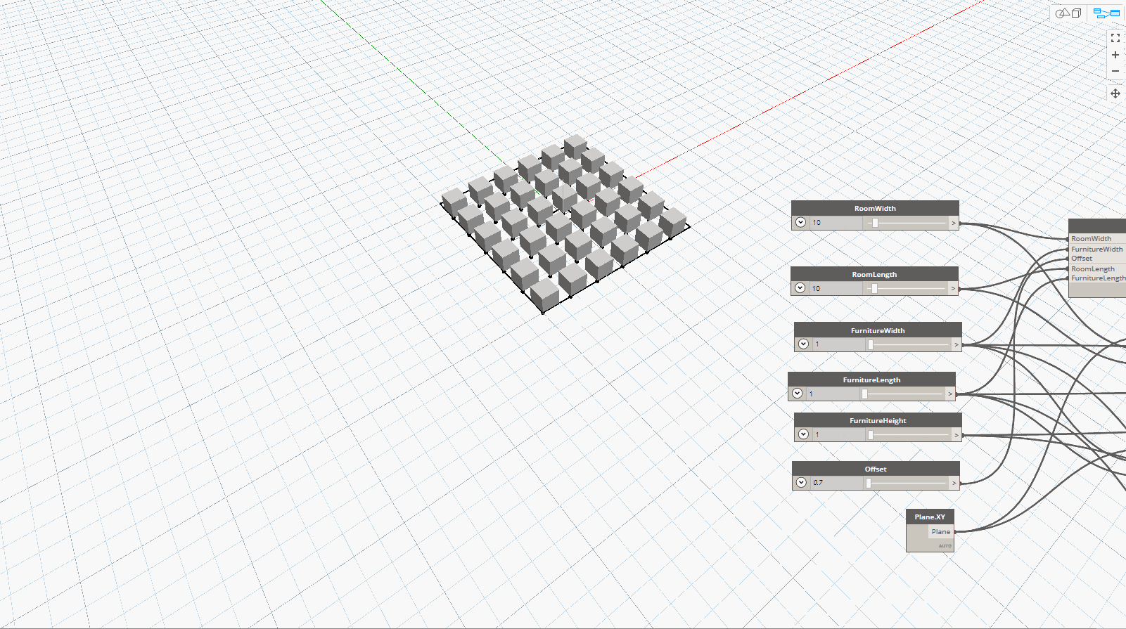
Task: Click FurnitureLength input port on the right node
Action: (x=1096, y=278)
